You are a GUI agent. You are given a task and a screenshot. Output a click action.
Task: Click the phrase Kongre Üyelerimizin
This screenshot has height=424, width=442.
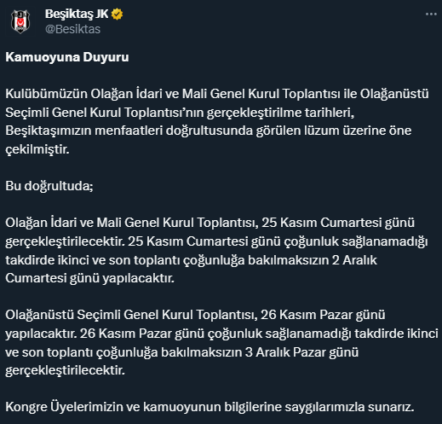point(64,407)
